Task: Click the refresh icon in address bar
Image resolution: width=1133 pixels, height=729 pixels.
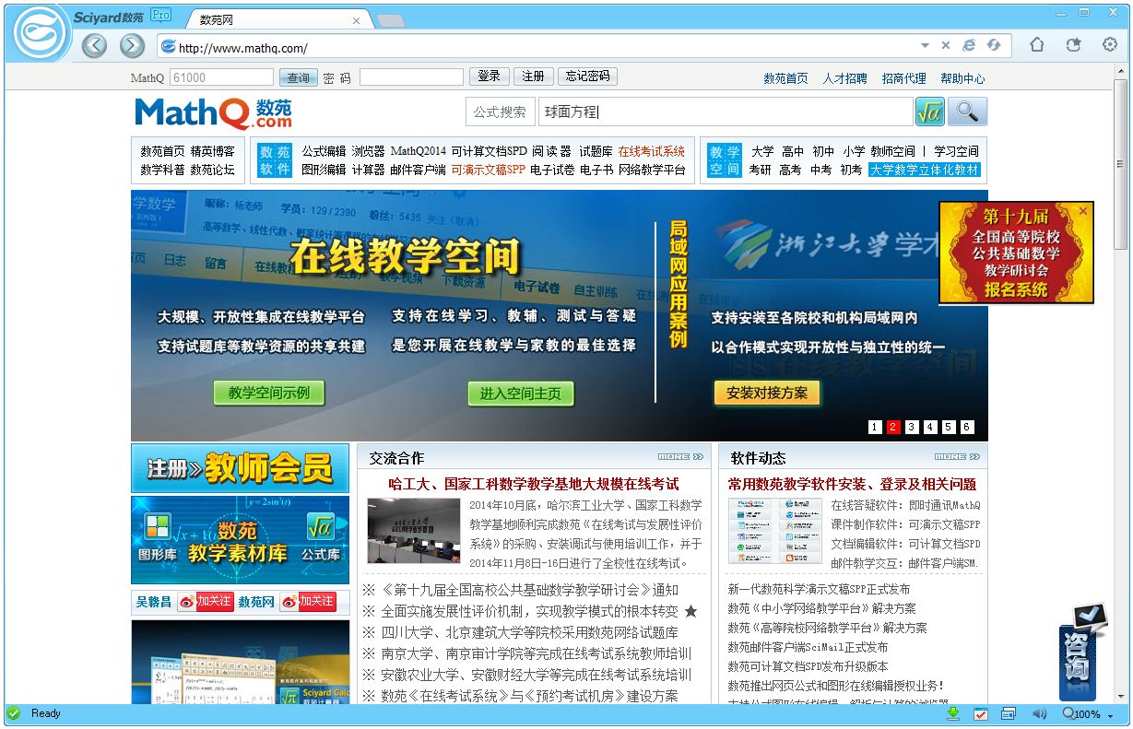Action: [994, 45]
